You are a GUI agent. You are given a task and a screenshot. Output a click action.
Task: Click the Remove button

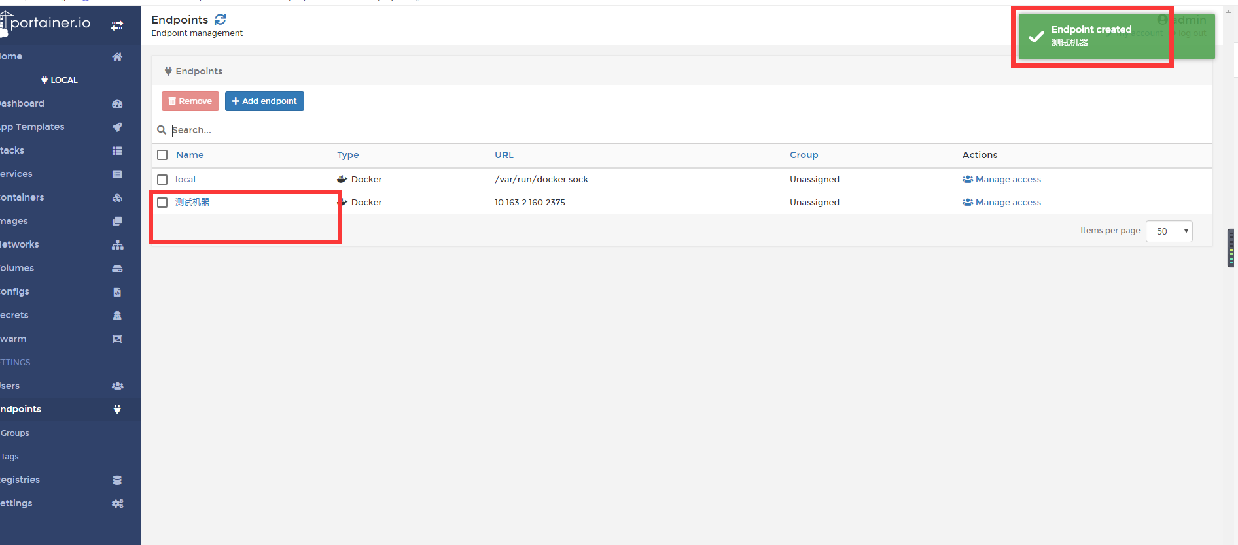tap(190, 101)
